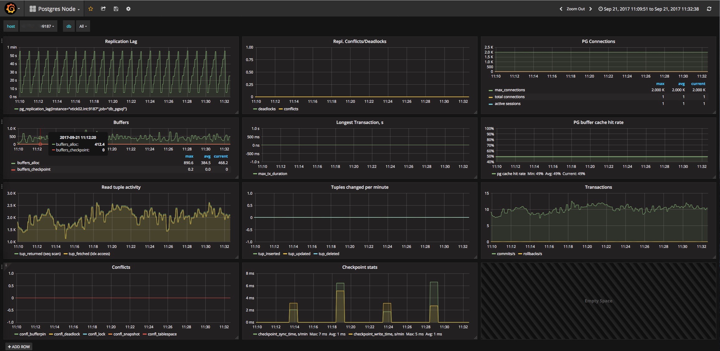Click the ADD ROW button

[x=19, y=347]
